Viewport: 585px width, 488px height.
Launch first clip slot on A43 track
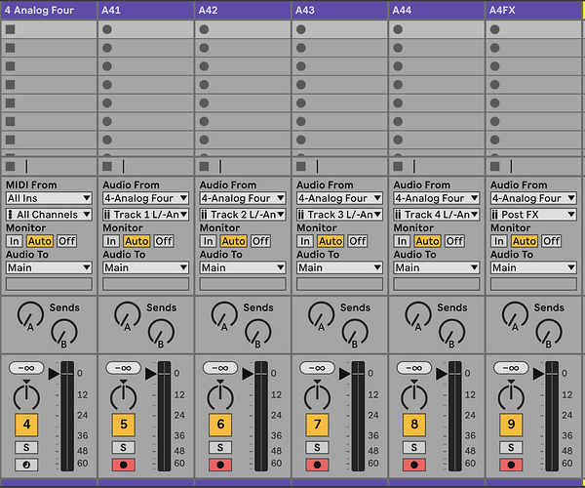[x=301, y=30]
